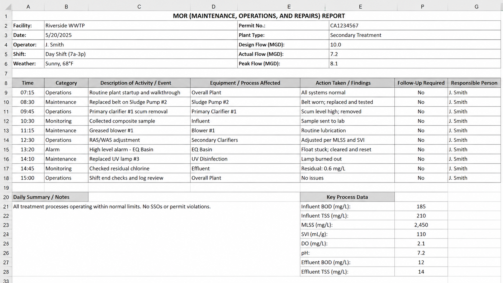Click 'Description of Activity / Event' header
Viewport: 503px width, 283px height.
coord(139,83)
